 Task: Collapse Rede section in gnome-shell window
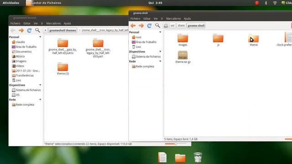(160, 61)
